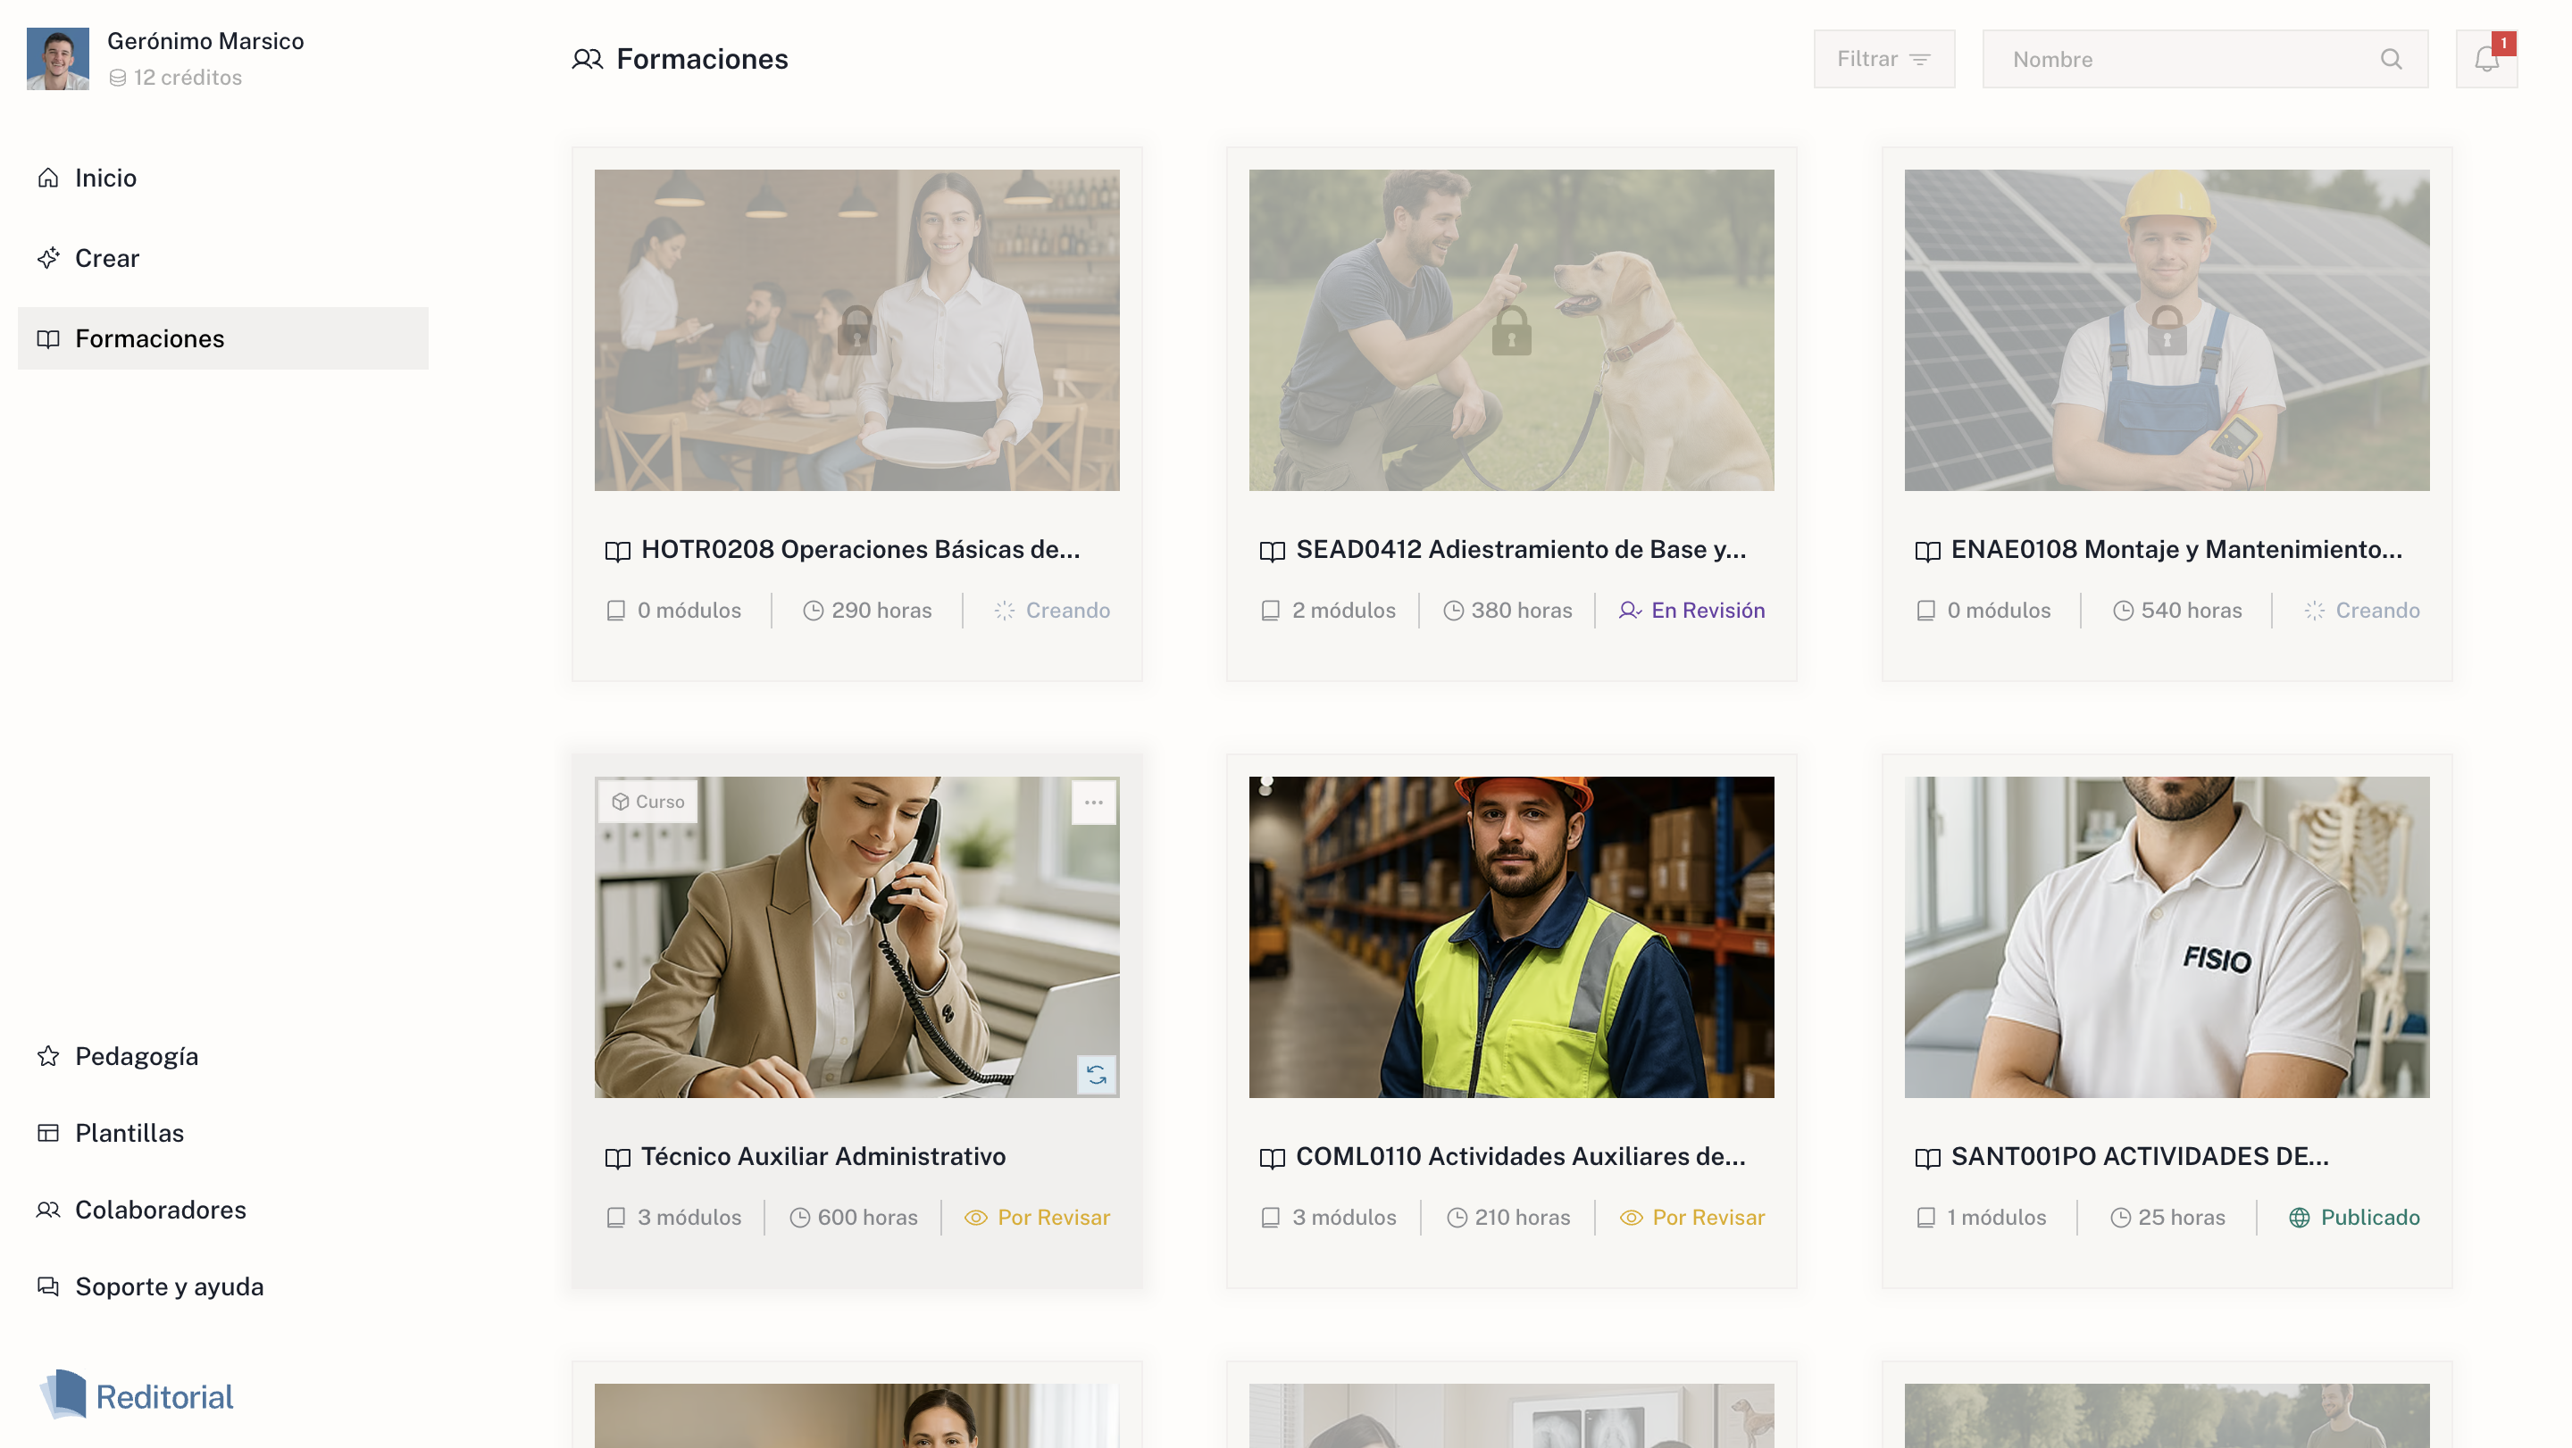Image resolution: width=2572 pixels, height=1448 pixels.
Task: Click the Reditorial logo
Action: pos(137,1395)
